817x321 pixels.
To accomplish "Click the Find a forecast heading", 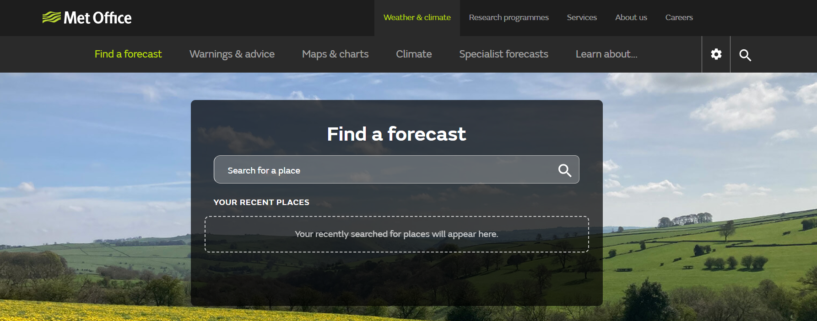I will pos(396,134).
